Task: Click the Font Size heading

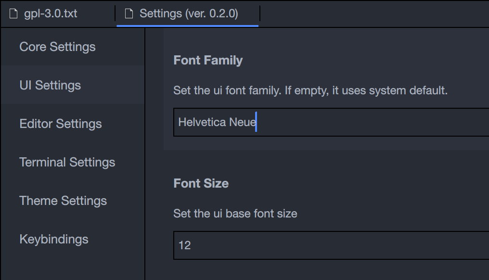Action: [x=201, y=183]
